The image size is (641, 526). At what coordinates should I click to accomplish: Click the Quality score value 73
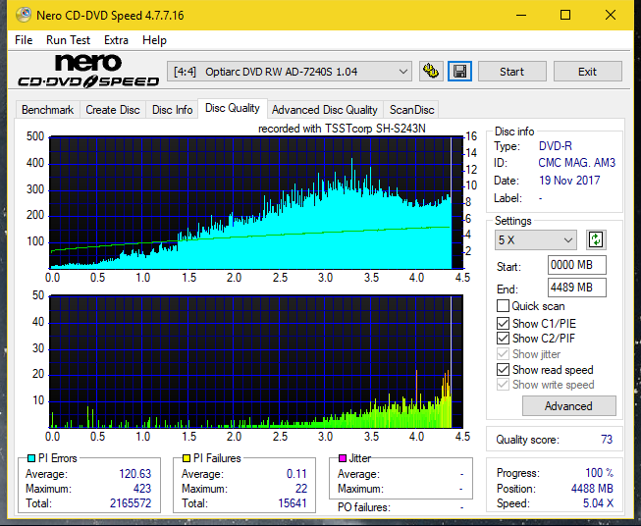point(607,440)
